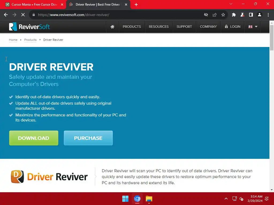
Task: Click the blue PURCHASE button
Action: click(88, 138)
